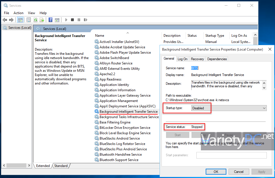Image resolution: width=275 pixels, height=178 pixels.
Task: Click the OK button
Action: point(216,172)
